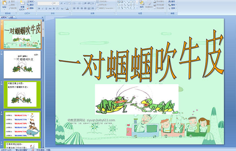Open the line spacing dropdown

tap(93, 3)
